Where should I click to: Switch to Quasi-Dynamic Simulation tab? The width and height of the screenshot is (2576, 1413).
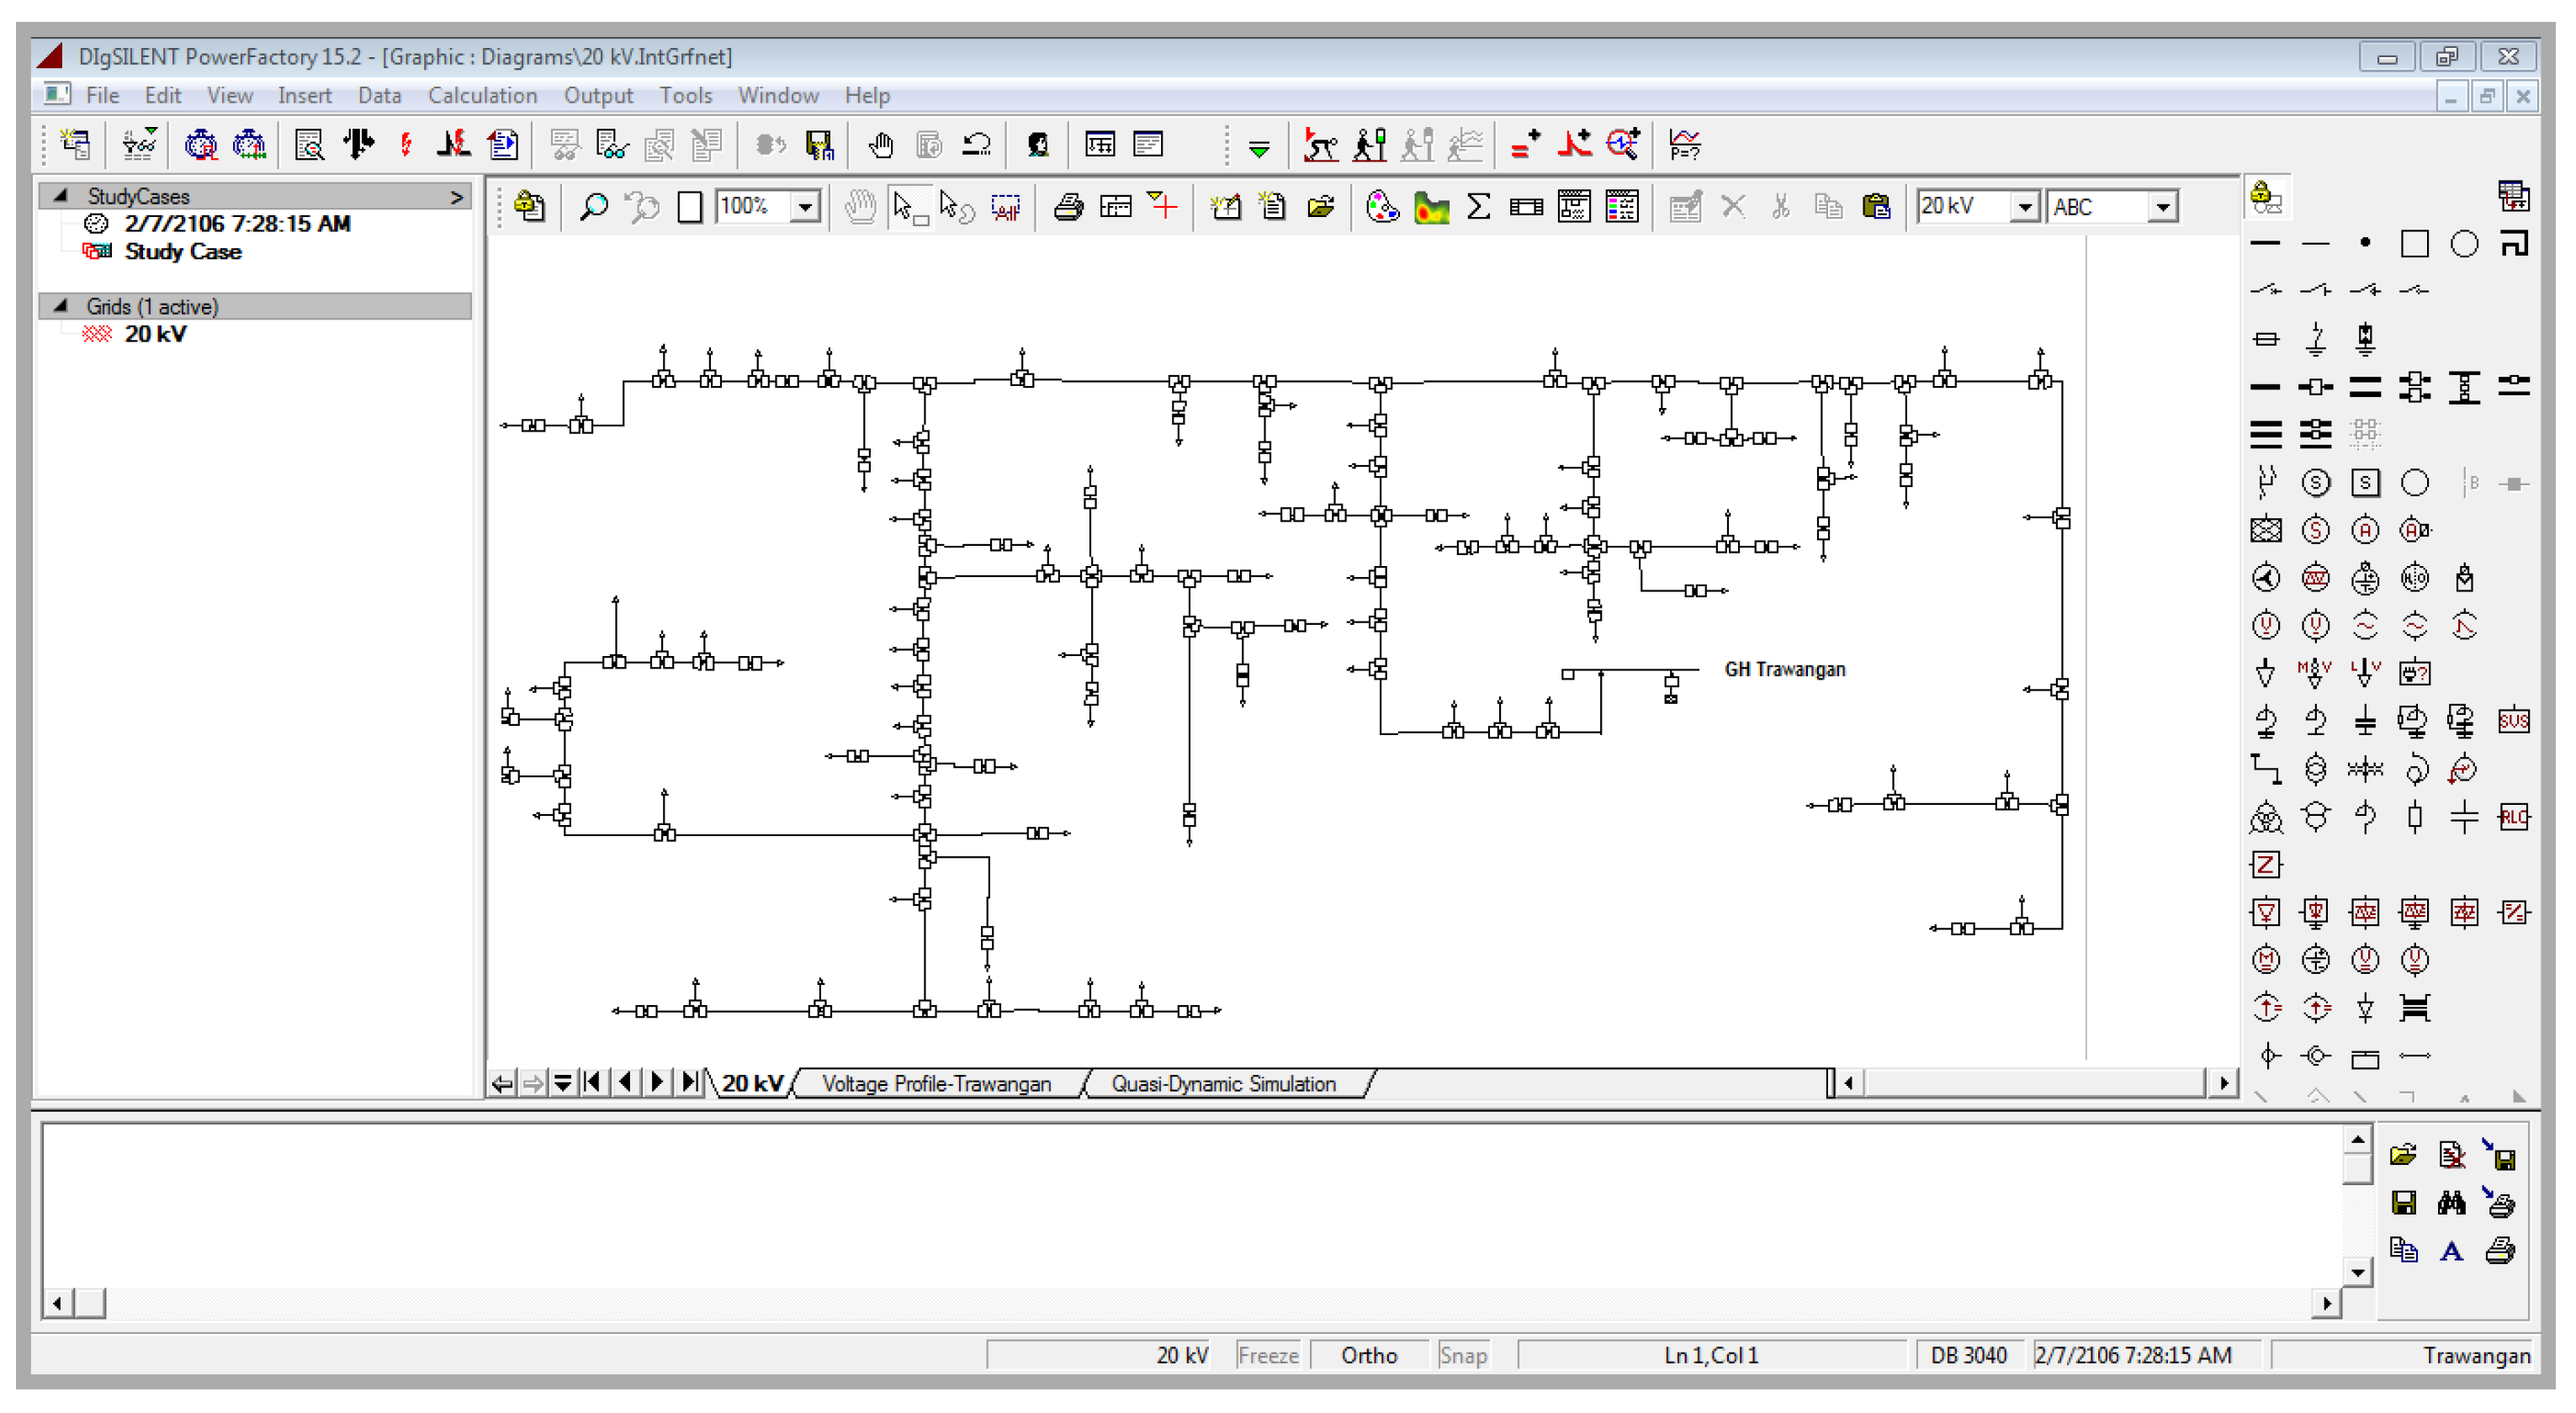(x=1222, y=1084)
